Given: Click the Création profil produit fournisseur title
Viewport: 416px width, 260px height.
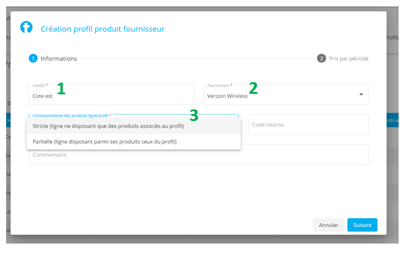Looking at the screenshot, I should (x=102, y=29).
